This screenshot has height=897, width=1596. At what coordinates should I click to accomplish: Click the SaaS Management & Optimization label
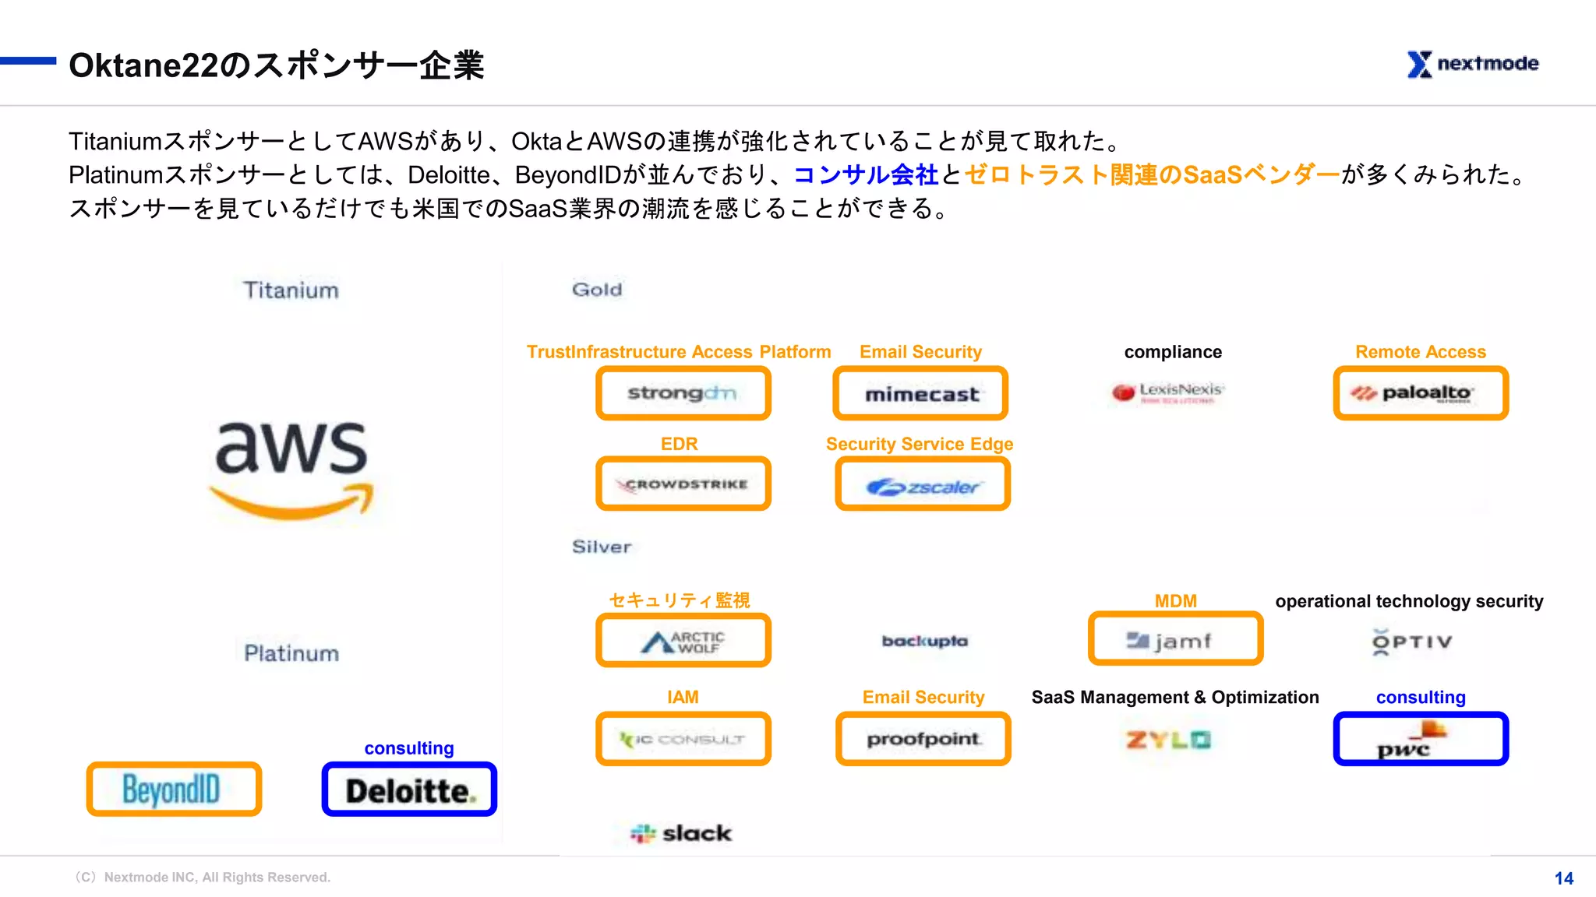pos(1175,697)
